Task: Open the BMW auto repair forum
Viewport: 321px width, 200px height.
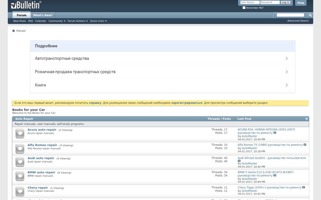Action: click(41, 172)
